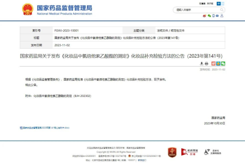Screen dimensions: 245x163
Task: Switch site language to Chinese
Action: 218,4
